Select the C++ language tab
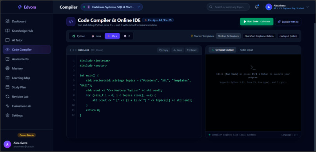 (x=112, y=36)
